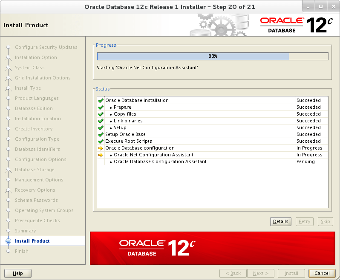340x280 pixels.
Task: Click the Install button
Action: click(x=291, y=273)
